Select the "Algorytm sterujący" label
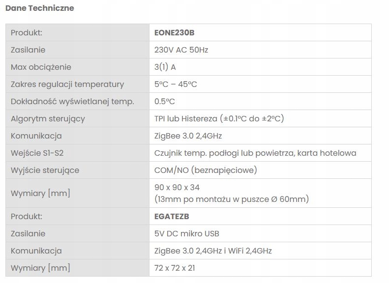This screenshot has width=389, height=283. pos(48,118)
